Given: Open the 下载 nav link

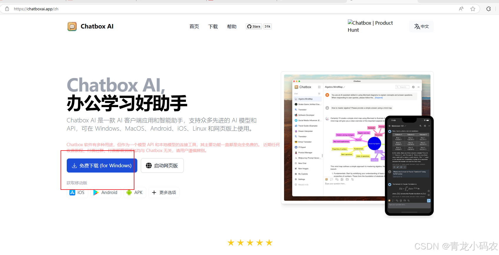Looking at the screenshot, I should tap(213, 26).
